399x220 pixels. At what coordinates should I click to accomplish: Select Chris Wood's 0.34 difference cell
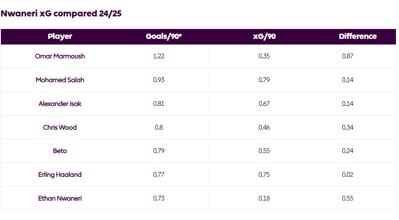[348, 128]
